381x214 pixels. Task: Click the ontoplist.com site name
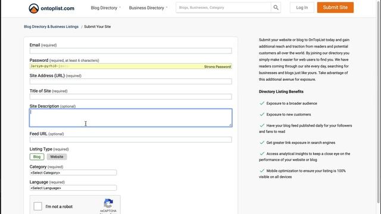[x=57, y=8]
